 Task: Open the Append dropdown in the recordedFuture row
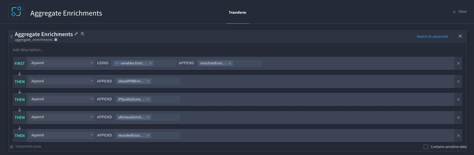pos(62,135)
